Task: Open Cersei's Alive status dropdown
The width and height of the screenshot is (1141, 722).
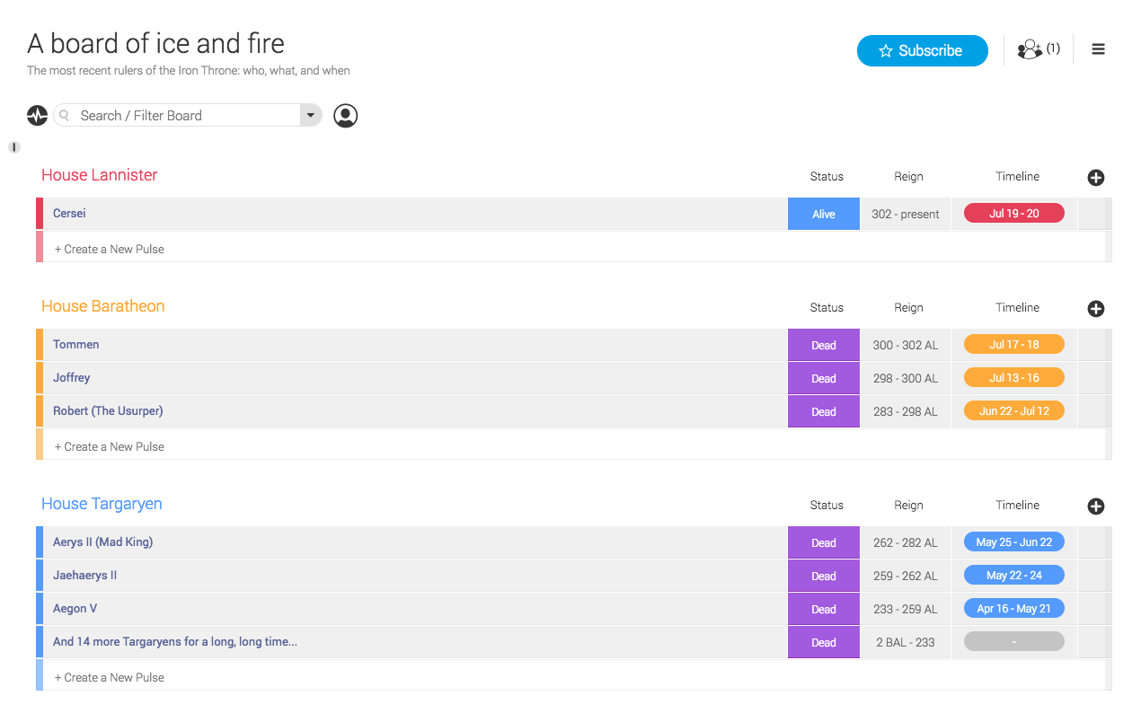Action: click(823, 215)
